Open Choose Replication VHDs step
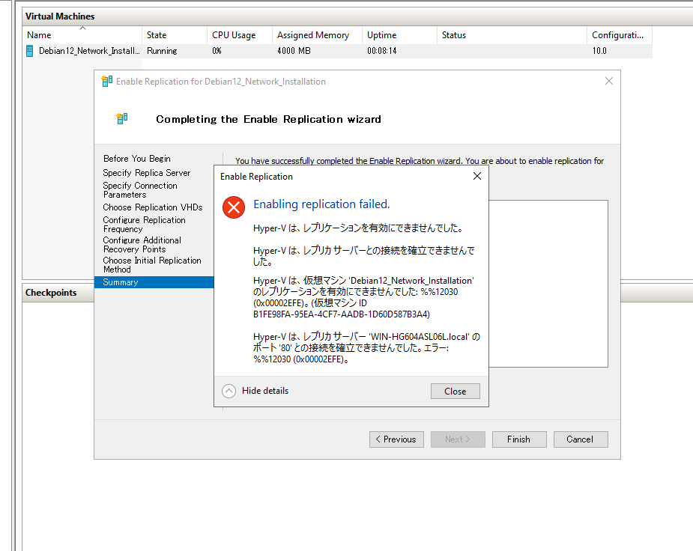The width and height of the screenshot is (693, 551). click(153, 207)
